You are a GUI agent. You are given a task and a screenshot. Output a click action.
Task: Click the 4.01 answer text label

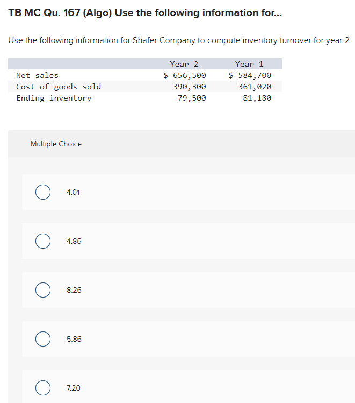[x=74, y=192]
